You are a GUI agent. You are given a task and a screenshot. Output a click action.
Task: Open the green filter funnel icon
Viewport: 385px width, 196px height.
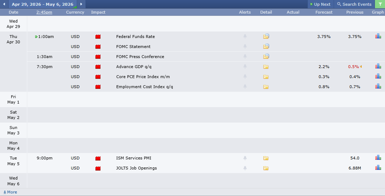click(380, 4)
